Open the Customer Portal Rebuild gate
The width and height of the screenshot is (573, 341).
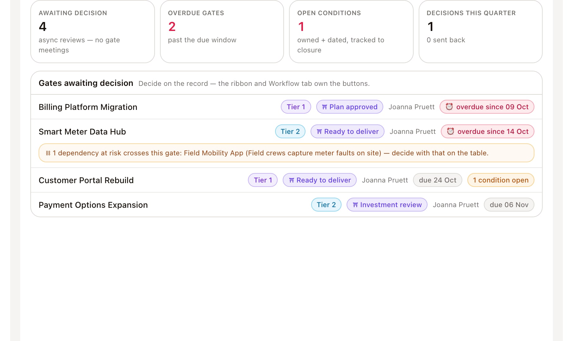coord(86,180)
